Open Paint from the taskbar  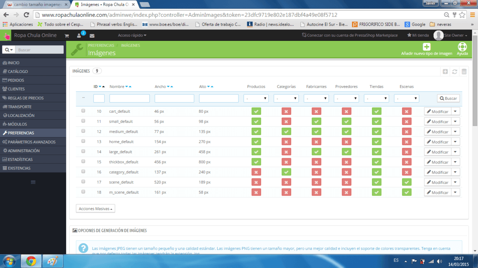tap(53, 261)
